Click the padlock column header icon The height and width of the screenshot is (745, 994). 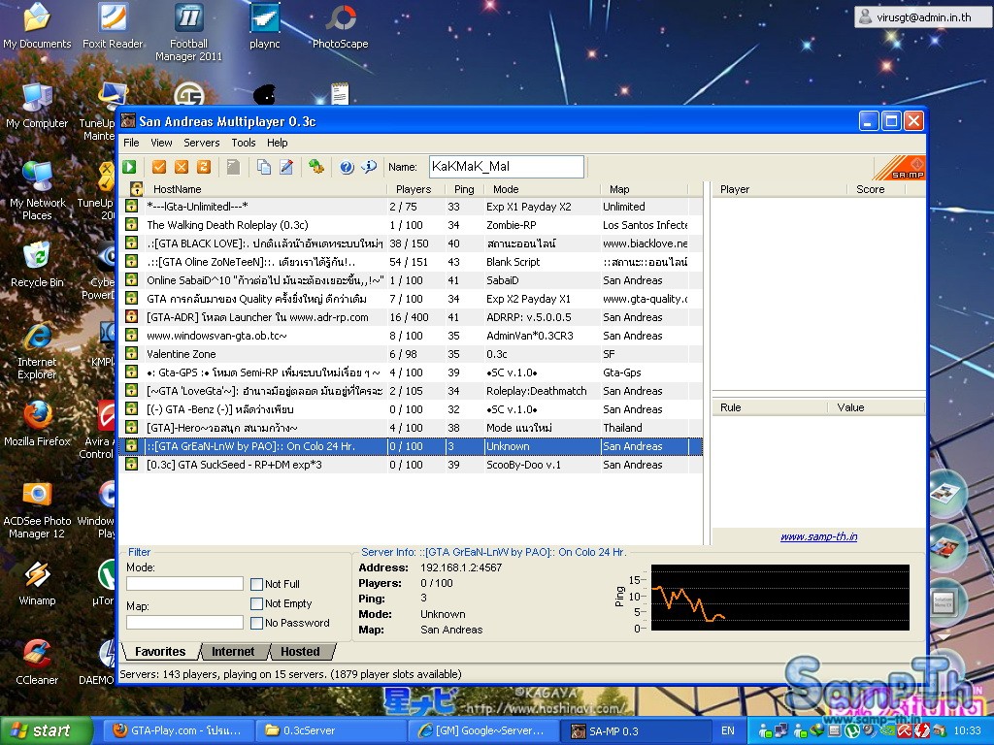tap(136, 189)
